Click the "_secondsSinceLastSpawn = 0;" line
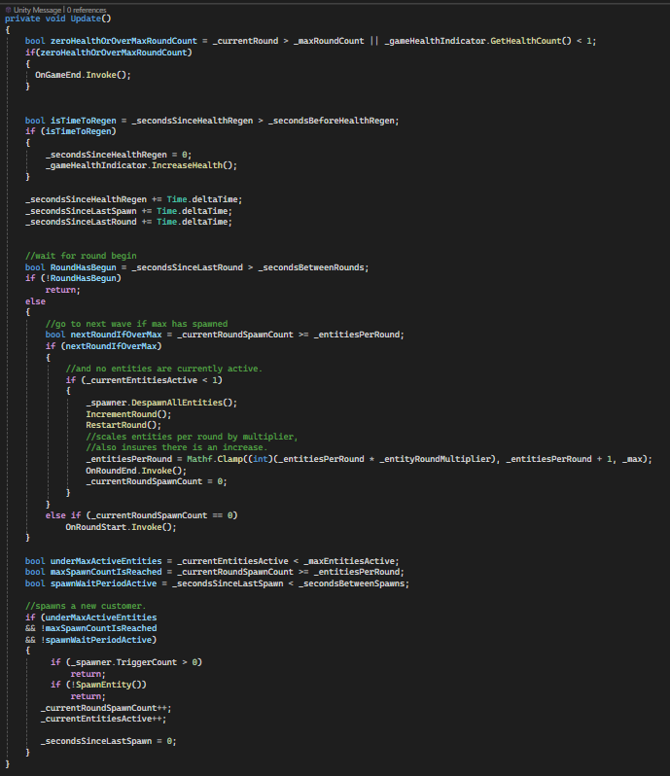The height and width of the screenshot is (776, 670). (108, 741)
